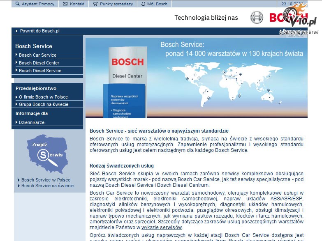Viewport: 322px width, 241px height.
Task: Click the shopping cart icon for Punkty sprzedaży
Action: [x=95, y=4]
